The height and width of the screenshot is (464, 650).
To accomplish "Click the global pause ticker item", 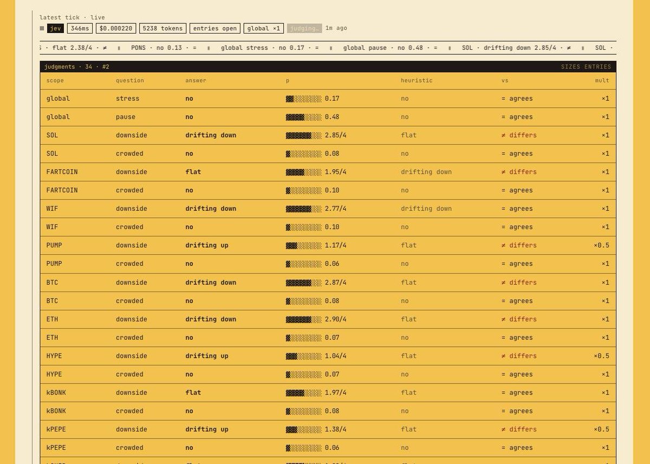I will (390, 48).
